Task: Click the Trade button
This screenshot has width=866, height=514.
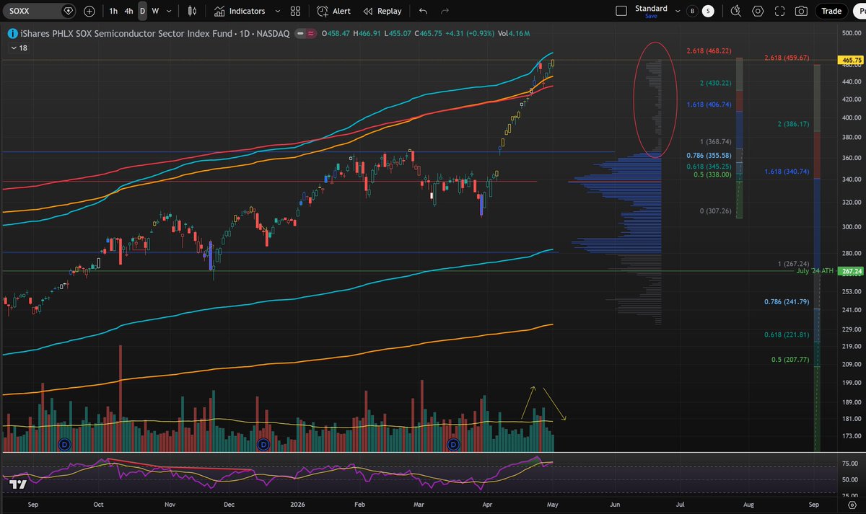Action: [x=831, y=12]
